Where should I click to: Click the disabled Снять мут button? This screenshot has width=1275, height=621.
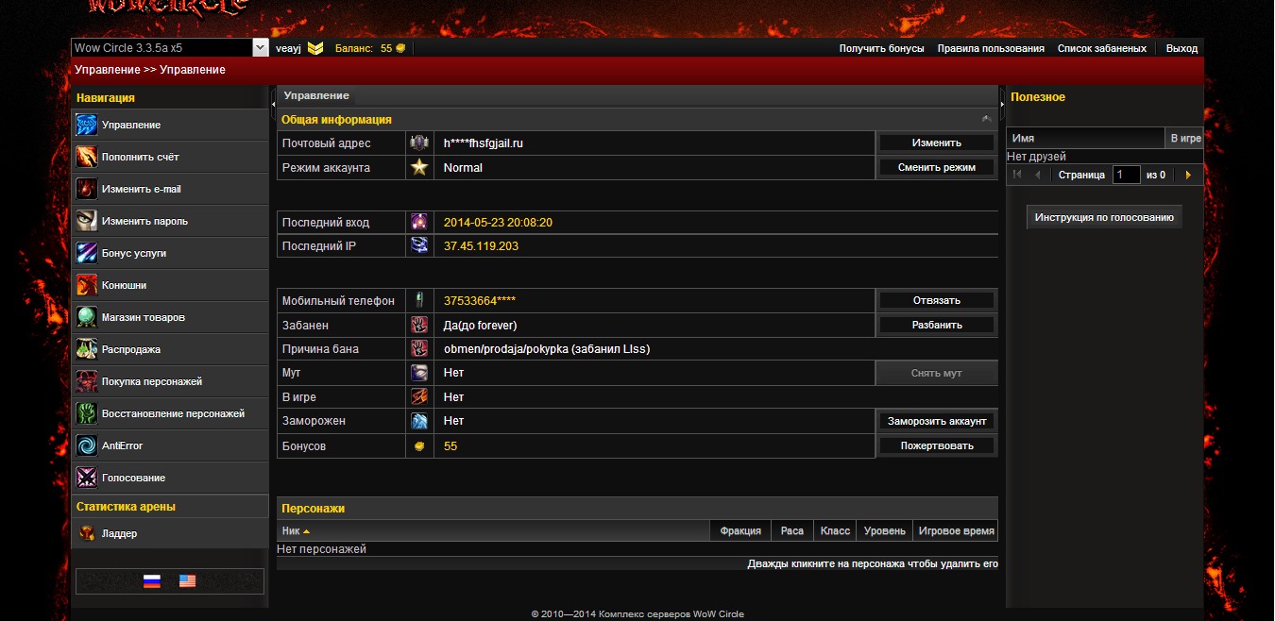click(937, 373)
